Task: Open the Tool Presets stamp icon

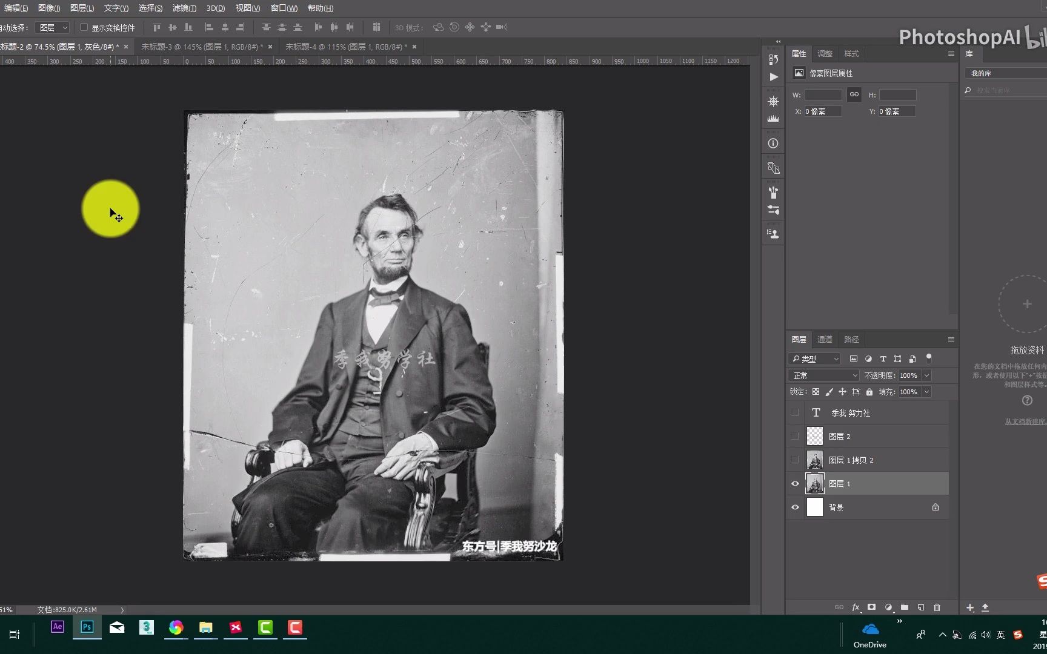Action: coord(773,234)
